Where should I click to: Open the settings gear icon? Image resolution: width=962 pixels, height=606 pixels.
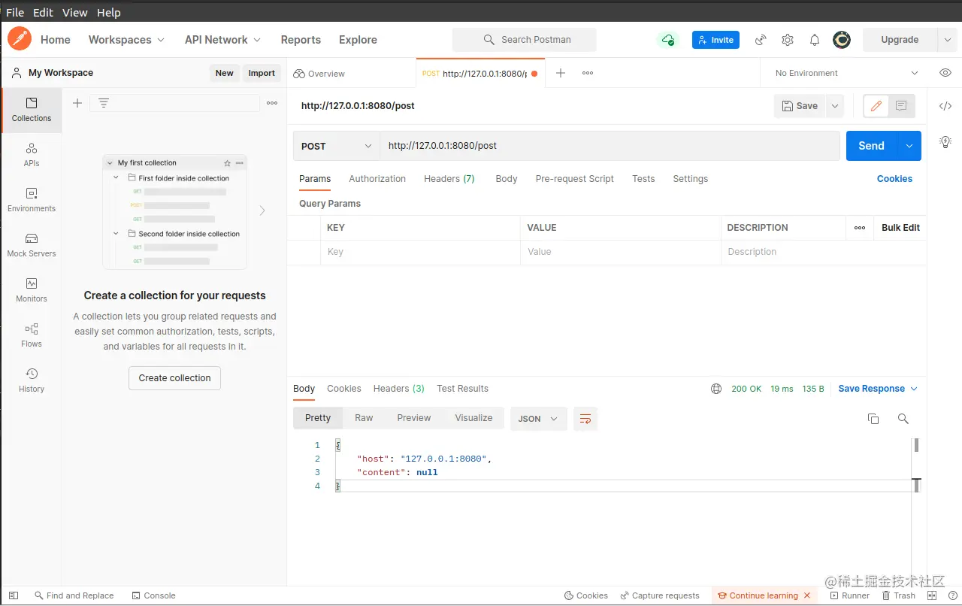(x=788, y=40)
